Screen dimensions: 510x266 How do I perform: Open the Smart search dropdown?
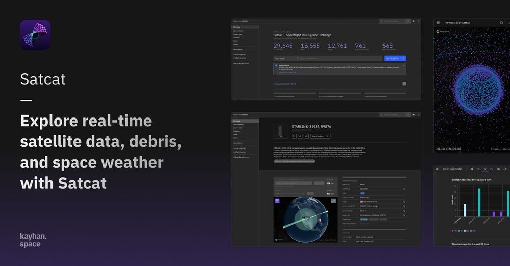point(284,58)
